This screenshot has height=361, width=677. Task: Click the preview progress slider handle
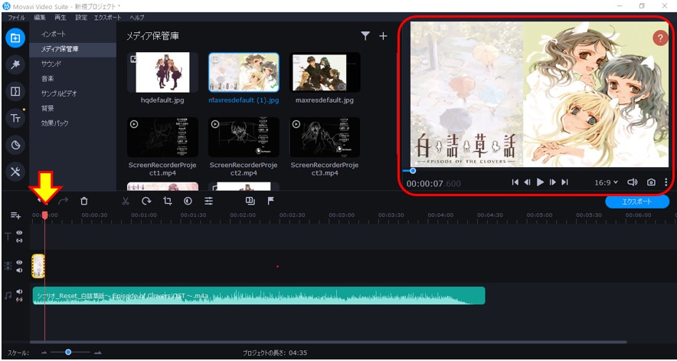pos(412,171)
